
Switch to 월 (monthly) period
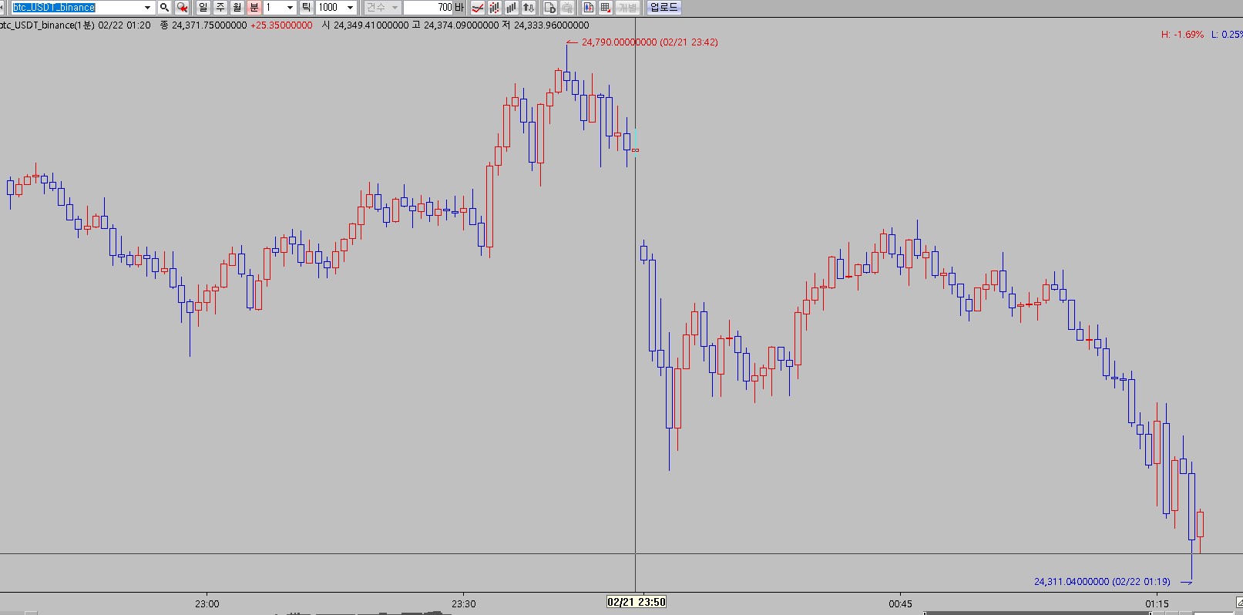click(x=237, y=8)
